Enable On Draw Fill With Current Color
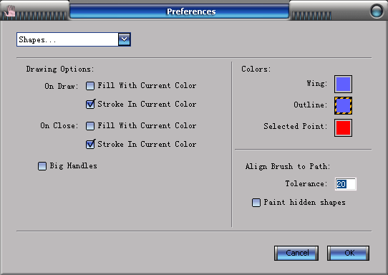Screen dimensions: 388x275 pyautogui.click(x=90, y=86)
